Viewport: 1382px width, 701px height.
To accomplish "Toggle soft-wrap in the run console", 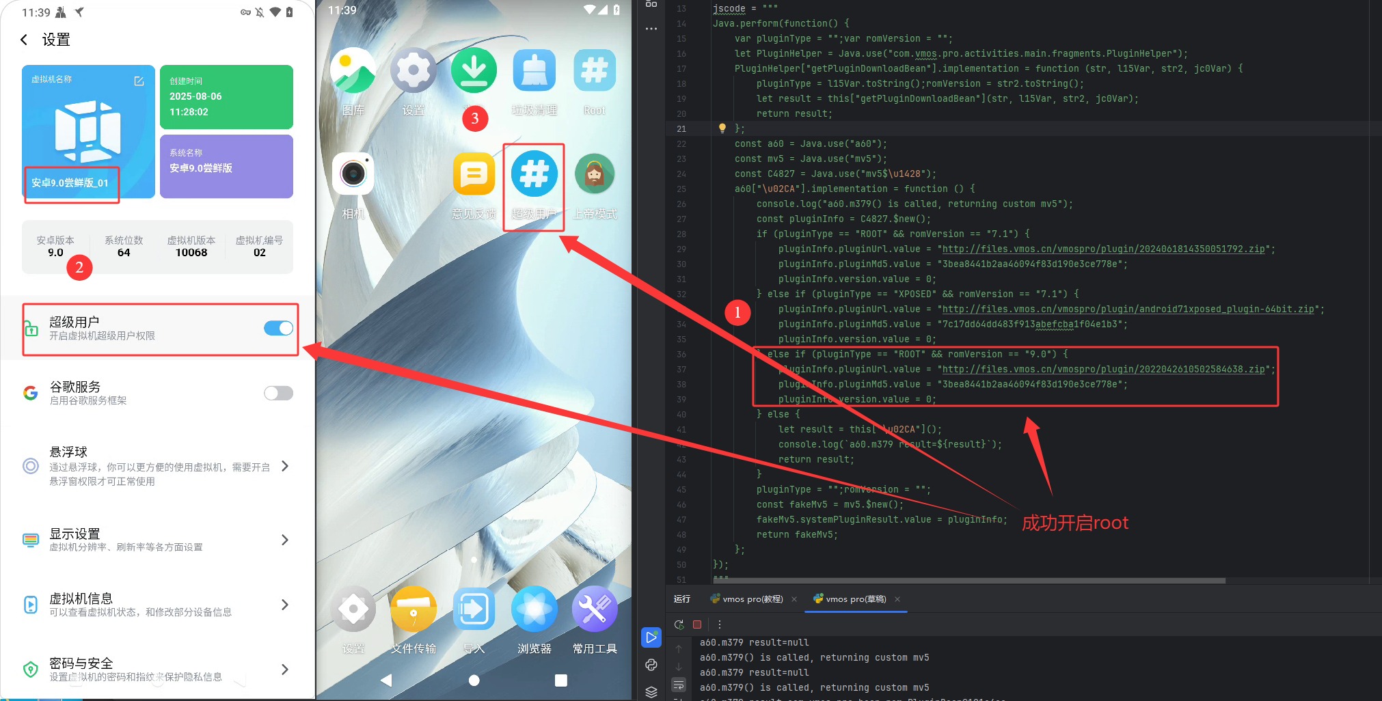I will [679, 685].
